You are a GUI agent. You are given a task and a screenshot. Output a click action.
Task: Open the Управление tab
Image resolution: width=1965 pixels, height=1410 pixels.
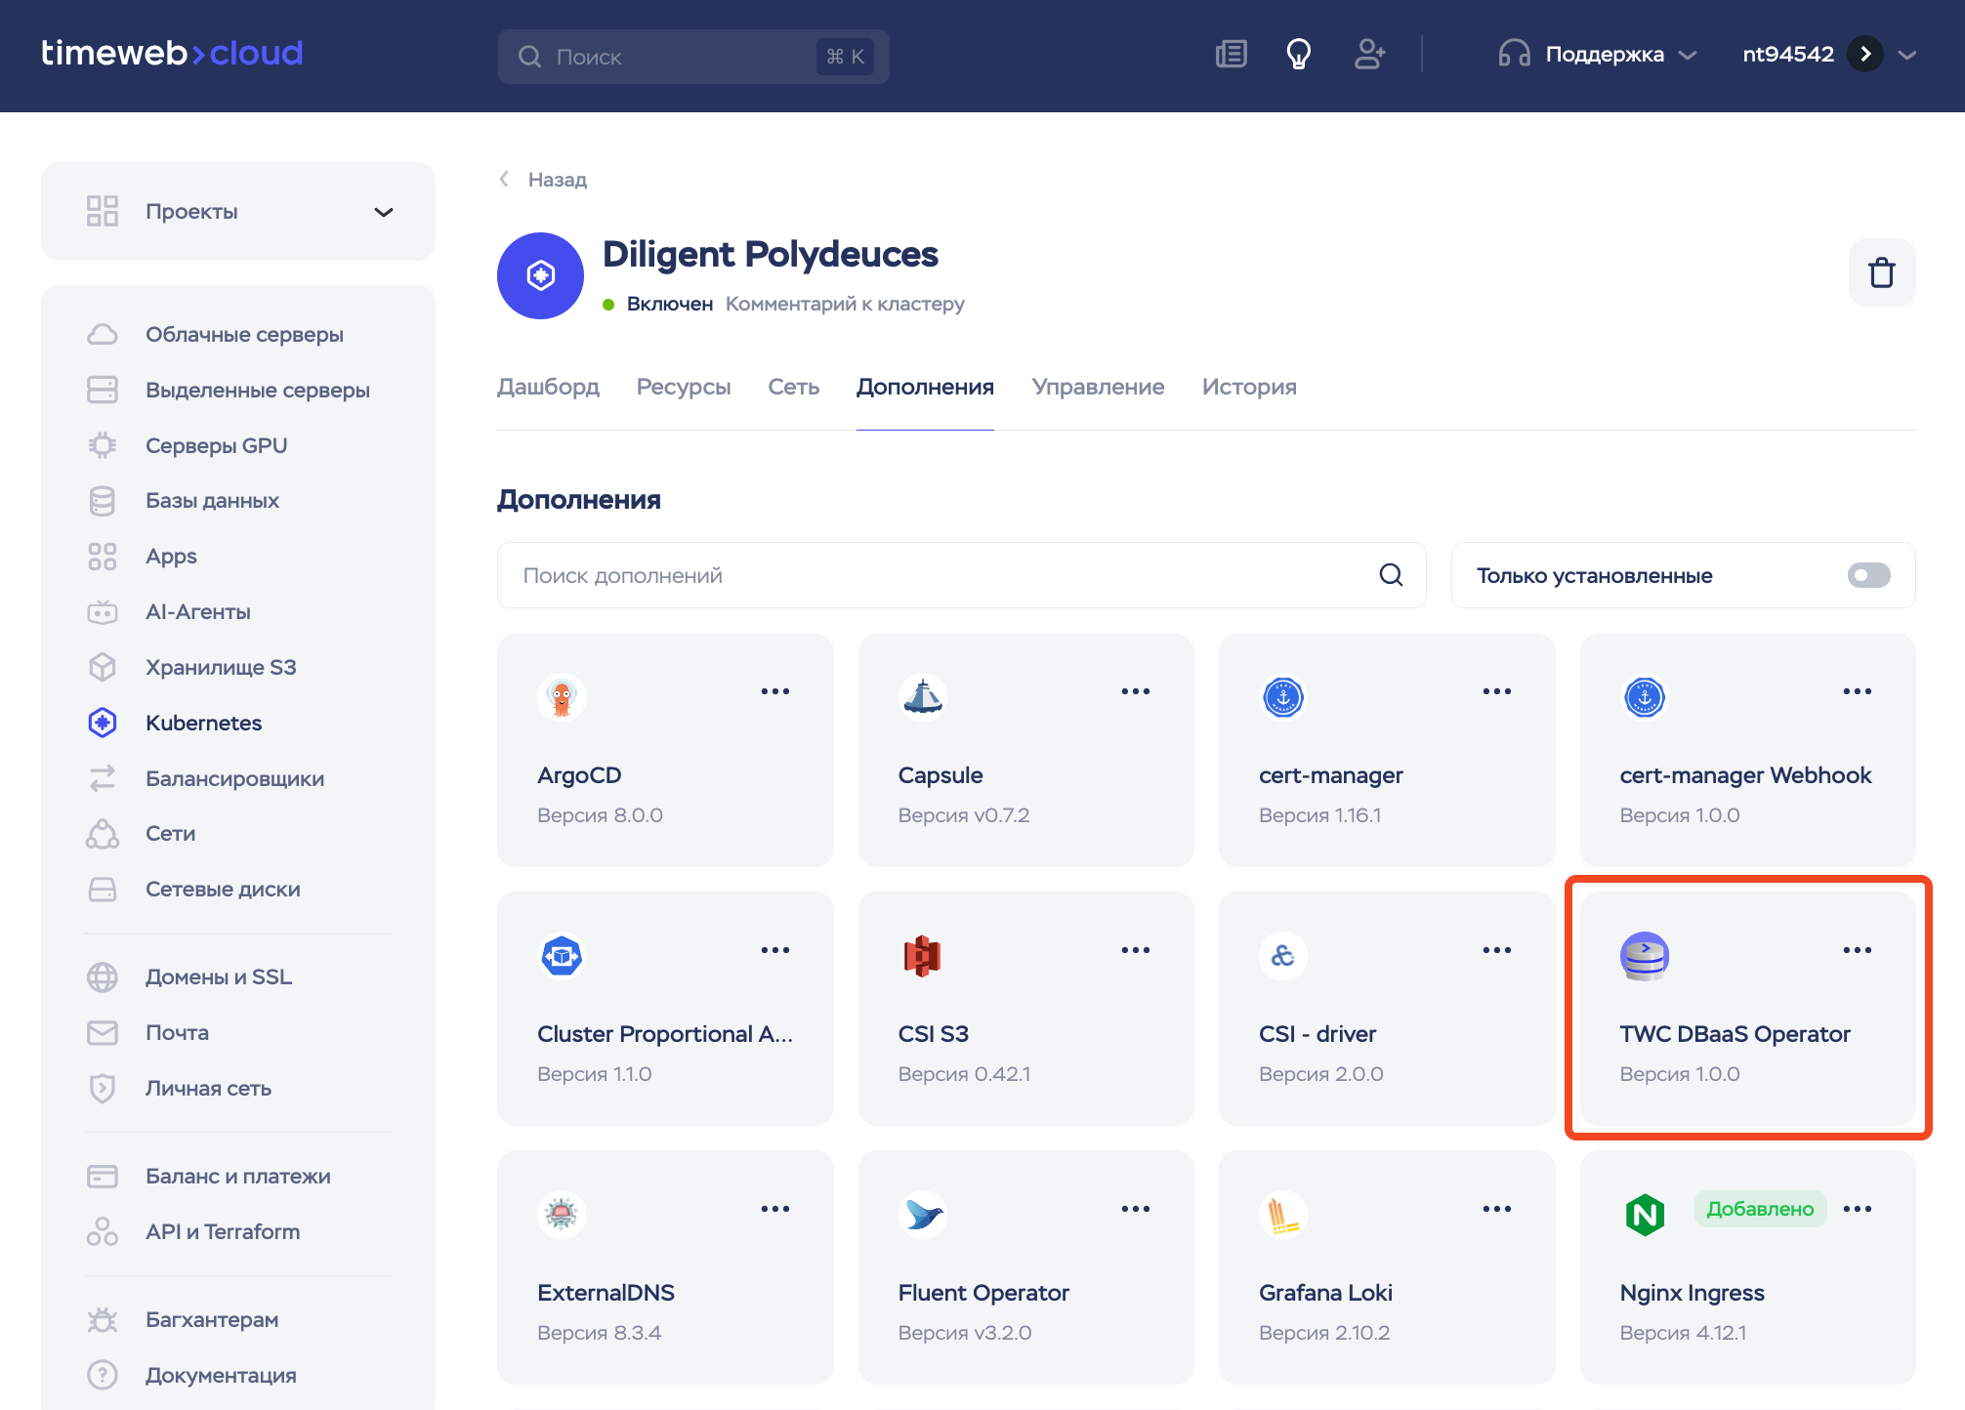point(1098,387)
